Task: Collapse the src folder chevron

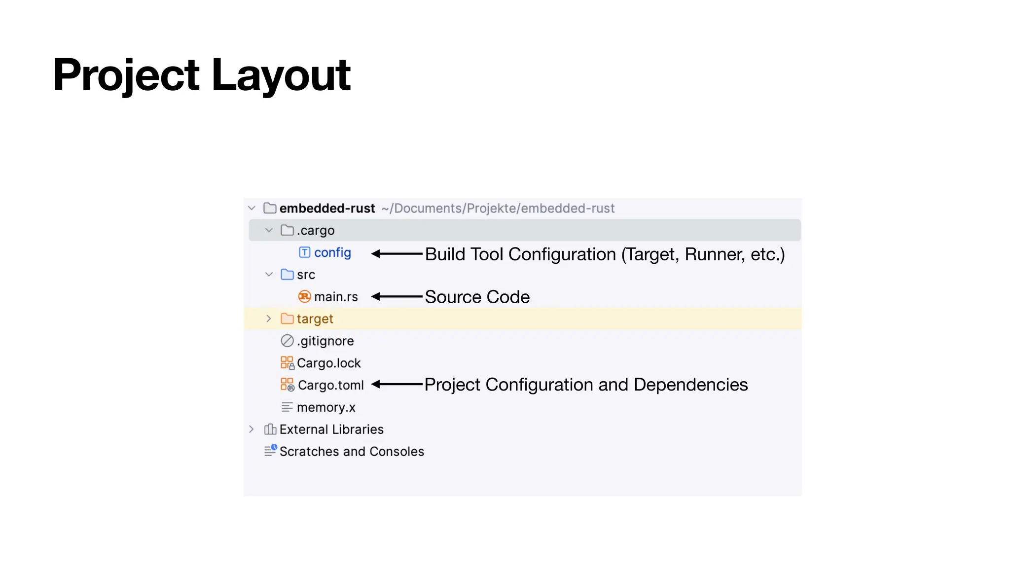Action: [269, 275]
